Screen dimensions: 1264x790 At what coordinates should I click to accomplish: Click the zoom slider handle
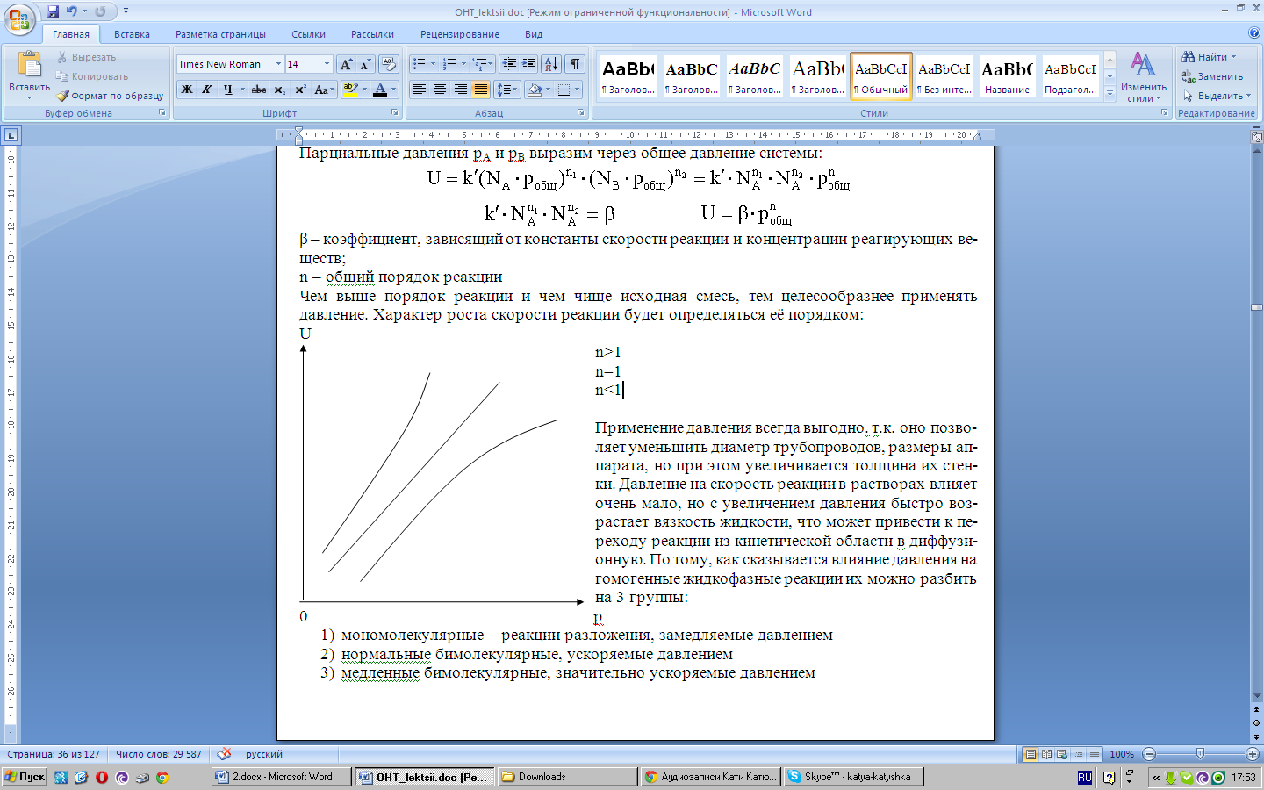coord(1200,754)
